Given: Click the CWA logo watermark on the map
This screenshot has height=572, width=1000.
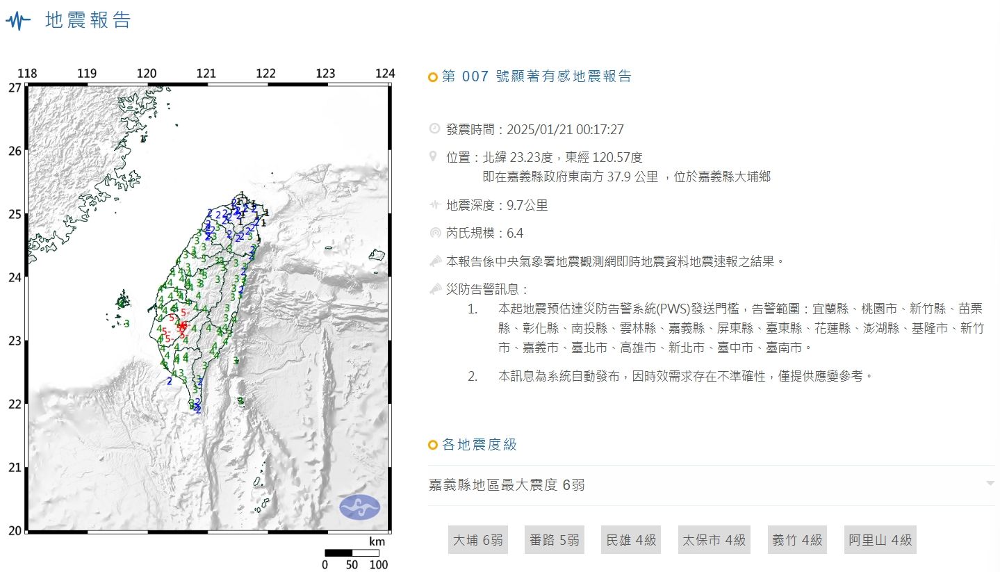Looking at the screenshot, I should click(x=359, y=507).
